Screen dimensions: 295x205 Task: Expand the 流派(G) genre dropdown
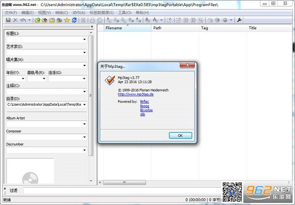pyautogui.click(x=84, y=79)
